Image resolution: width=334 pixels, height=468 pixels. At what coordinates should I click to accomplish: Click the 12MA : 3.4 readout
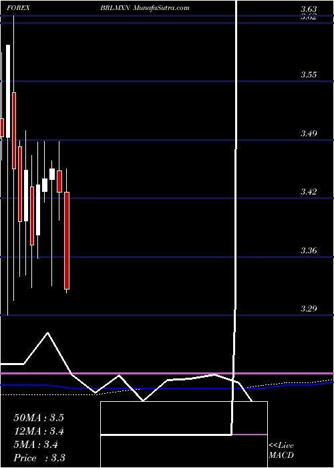(x=39, y=431)
